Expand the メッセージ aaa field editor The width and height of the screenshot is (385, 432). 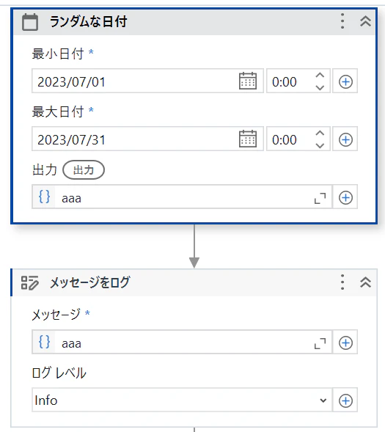[x=320, y=343]
